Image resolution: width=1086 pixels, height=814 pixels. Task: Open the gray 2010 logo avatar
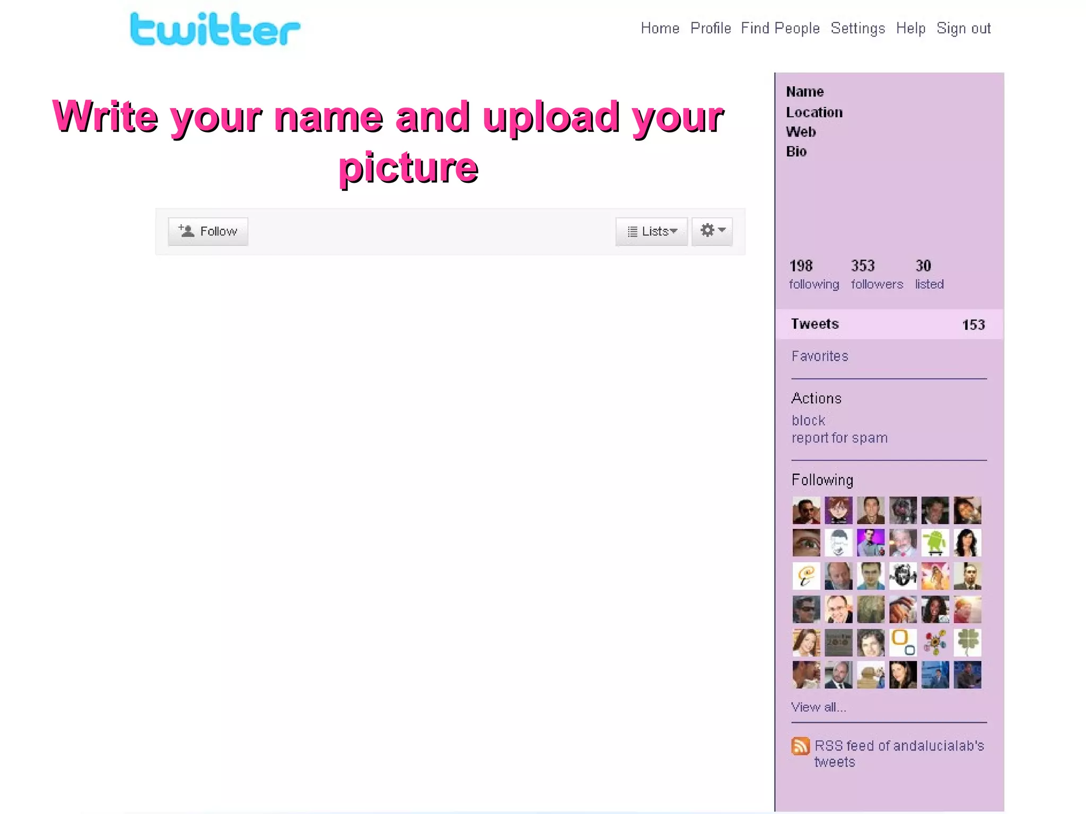pos(838,643)
